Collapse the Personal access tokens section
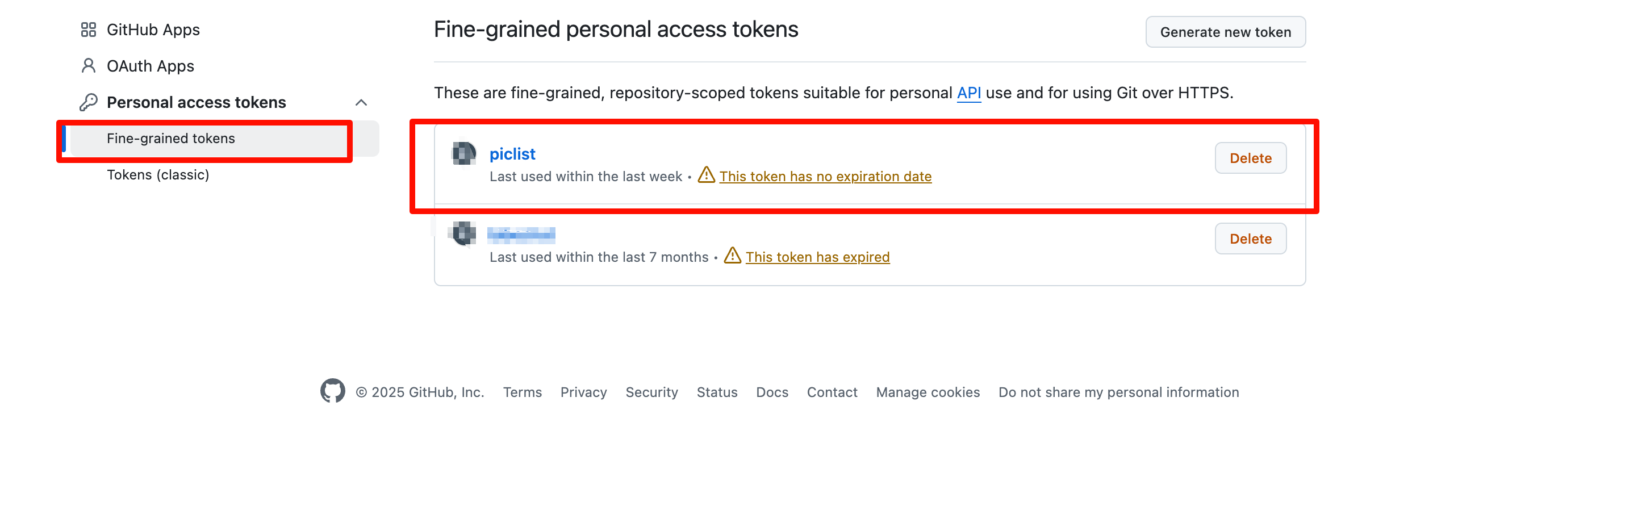 click(x=361, y=103)
